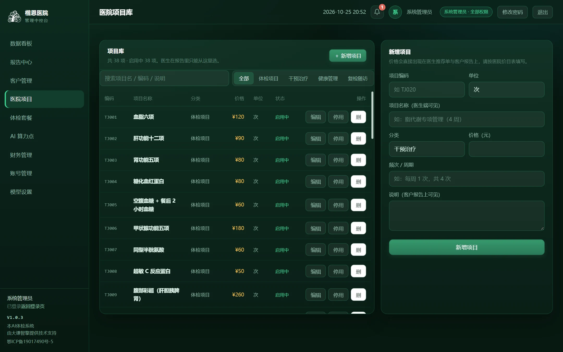Click the 返回登录页 link

coord(33,306)
